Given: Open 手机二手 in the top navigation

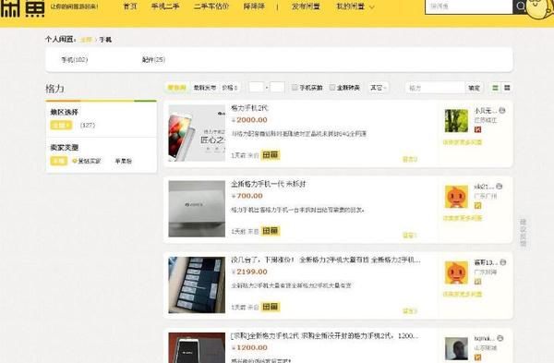Looking at the screenshot, I should [165, 6].
